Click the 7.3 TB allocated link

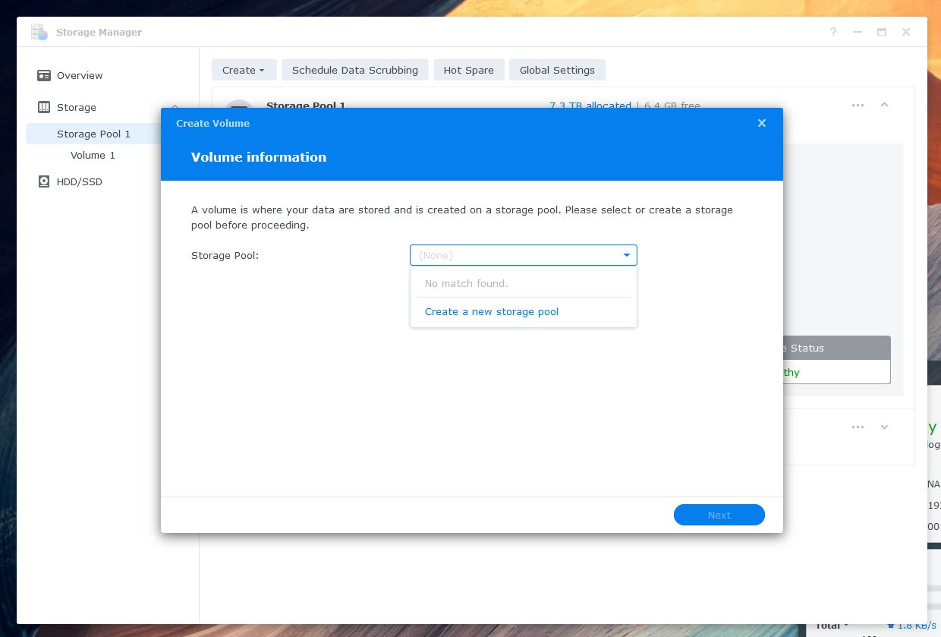590,106
